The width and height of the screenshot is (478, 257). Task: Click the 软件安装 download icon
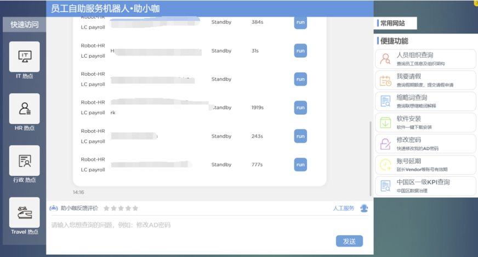385,122
